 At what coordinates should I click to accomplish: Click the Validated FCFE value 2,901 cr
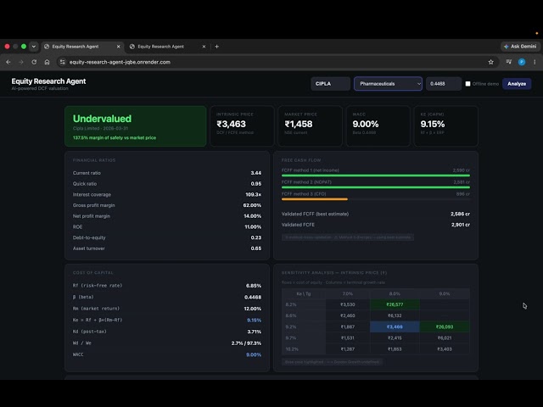(460, 225)
